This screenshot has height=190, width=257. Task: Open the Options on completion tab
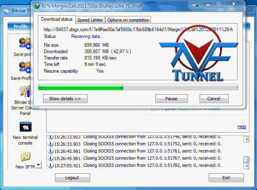[128, 20]
